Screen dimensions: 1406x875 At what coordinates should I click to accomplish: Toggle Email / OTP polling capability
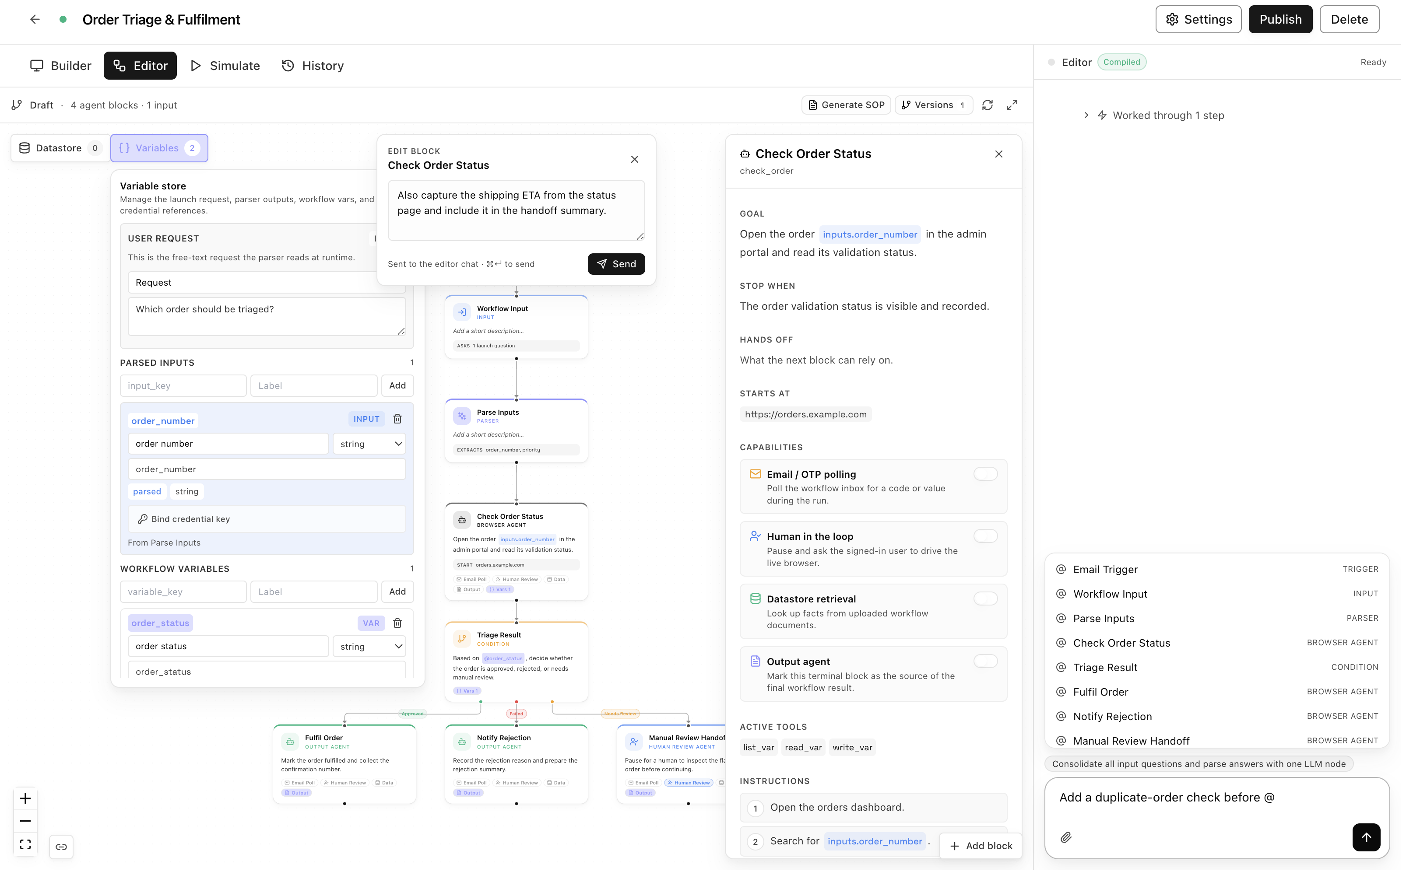(989, 476)
